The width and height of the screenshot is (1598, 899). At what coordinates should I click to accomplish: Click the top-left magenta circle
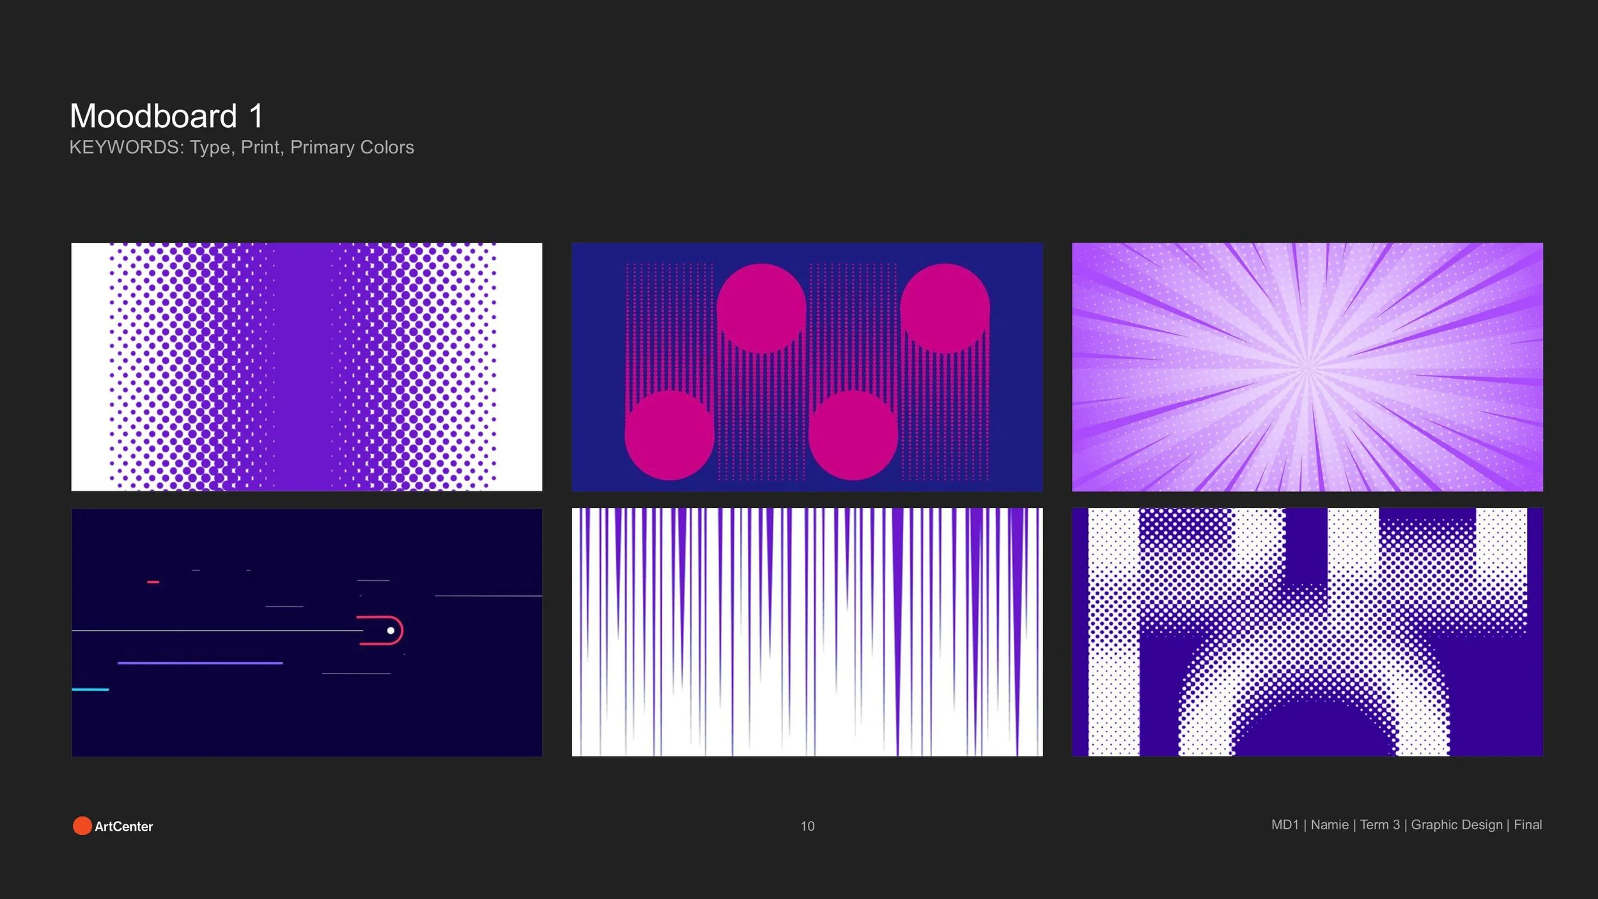pyautogui.click(x=761, y=308)
